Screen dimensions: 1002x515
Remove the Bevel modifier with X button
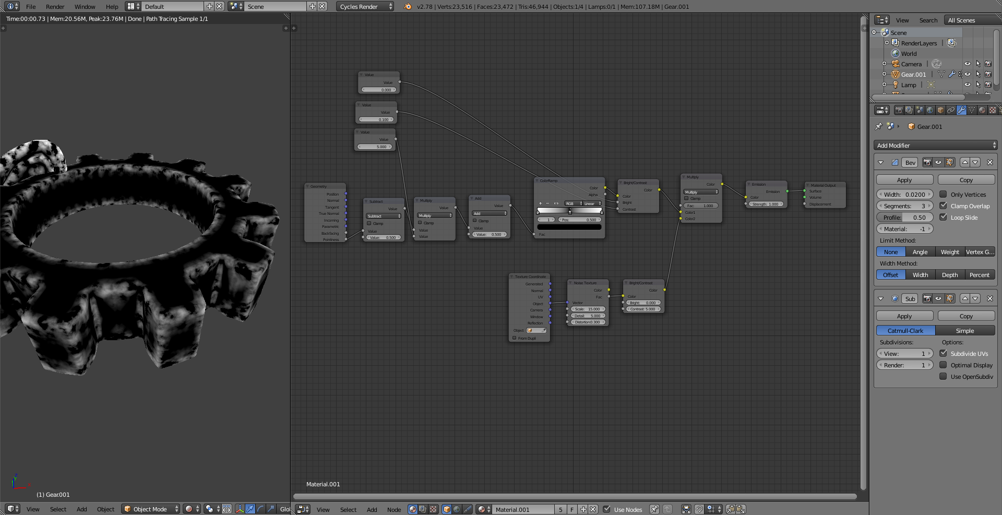click(990, 162)
